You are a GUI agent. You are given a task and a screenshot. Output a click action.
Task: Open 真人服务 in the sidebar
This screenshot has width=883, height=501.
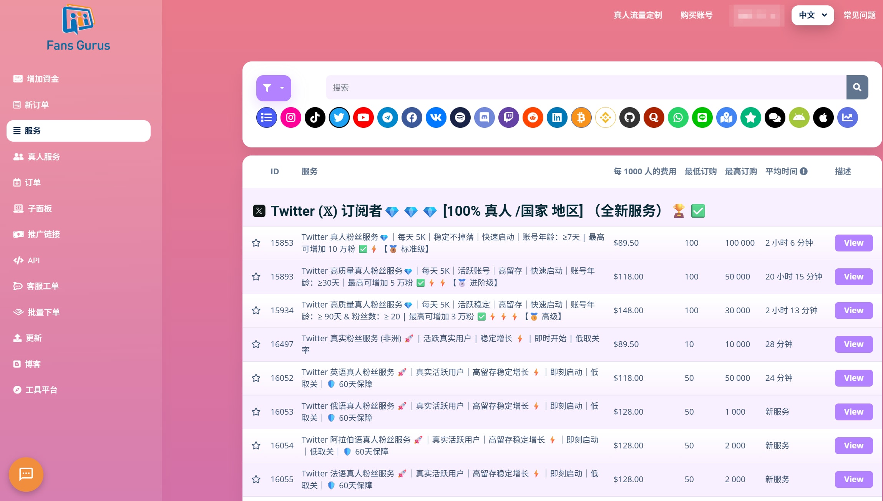coord(78,157)
